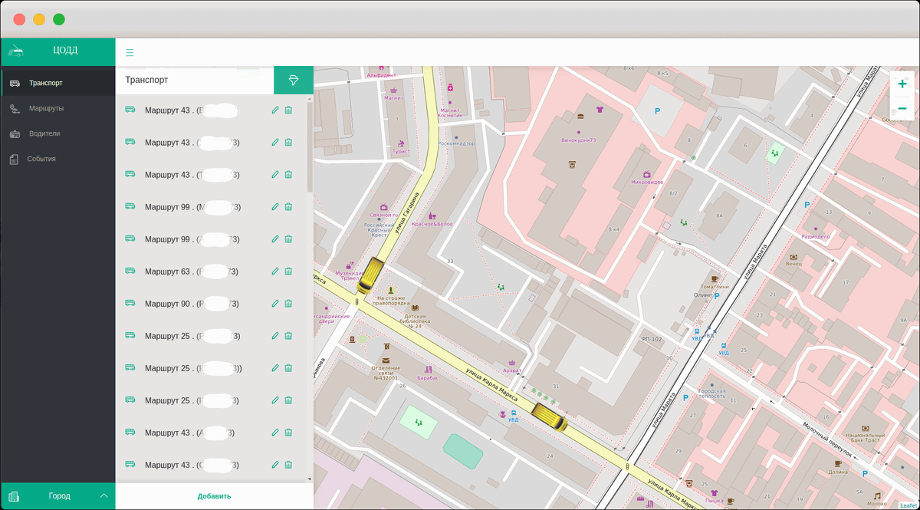
Task: Zoom in the map with plus button
Action: point(902,84)
